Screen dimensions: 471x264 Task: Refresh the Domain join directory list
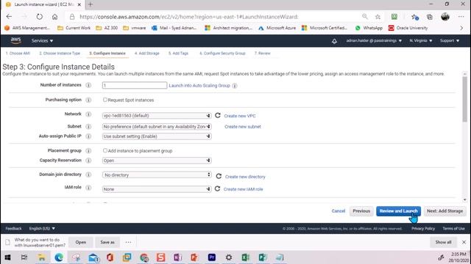(x=219, y=176)
